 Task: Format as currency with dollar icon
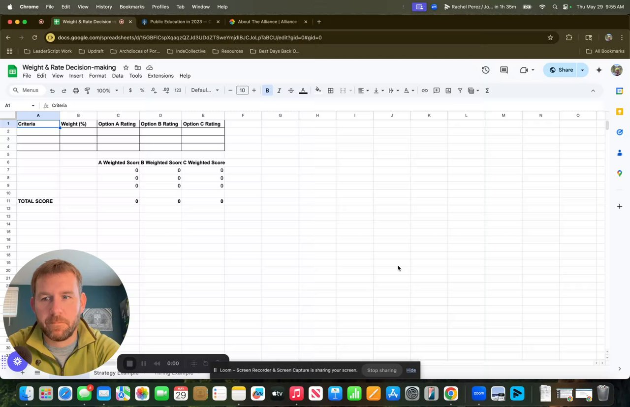pyautogui.click(x=130, y=91)
